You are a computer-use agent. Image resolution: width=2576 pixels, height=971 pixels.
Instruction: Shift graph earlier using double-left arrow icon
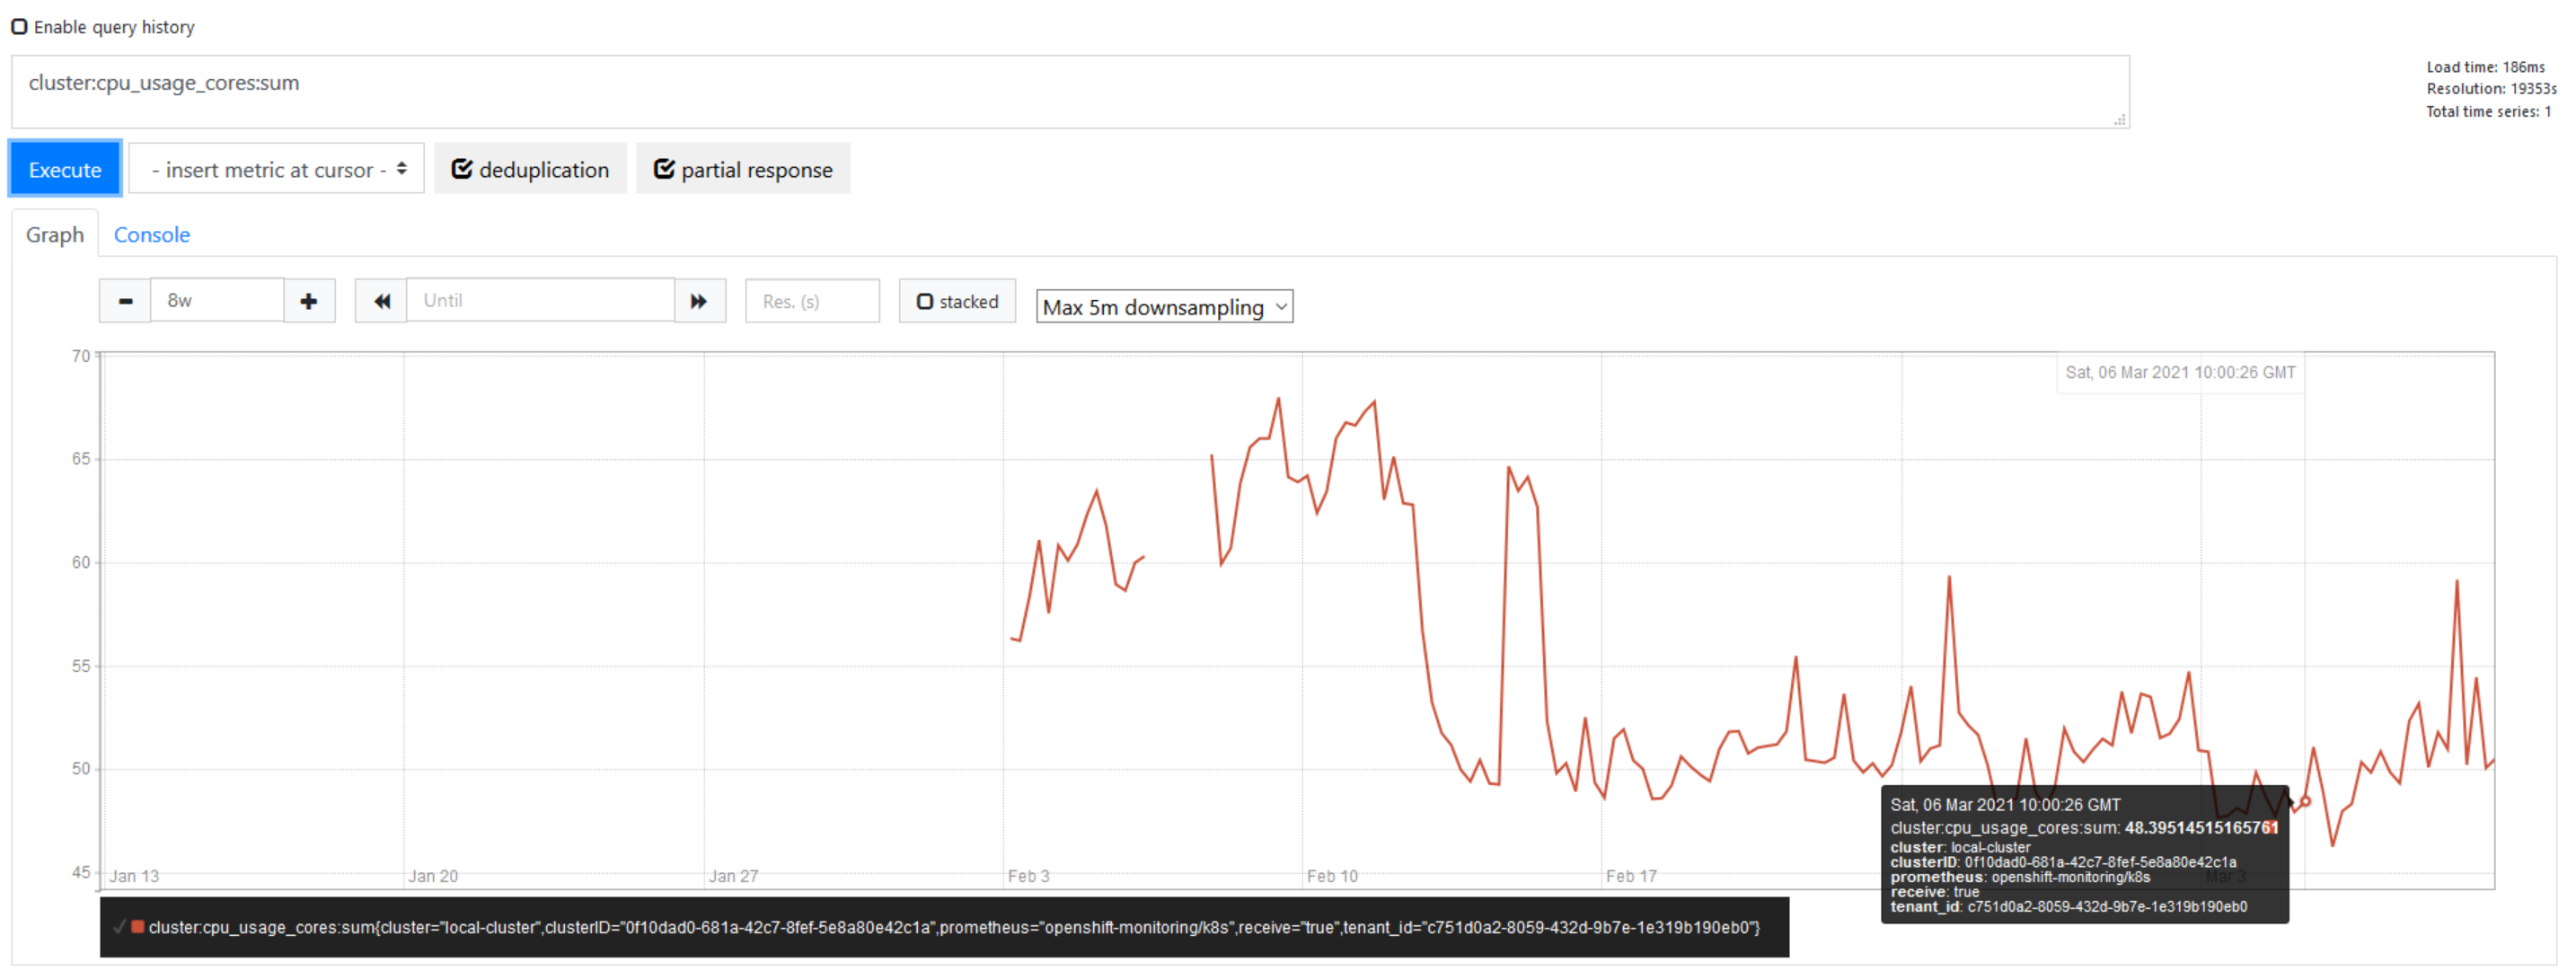(x=380, y=300)
